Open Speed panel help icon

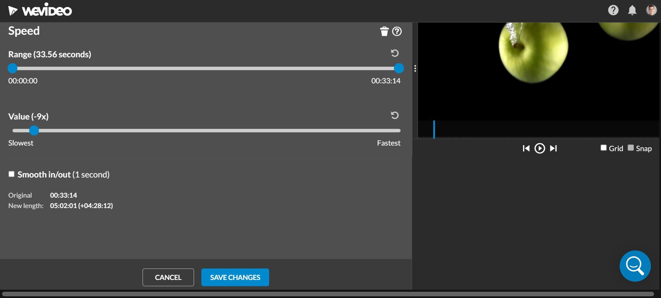[x=397, y=32]
